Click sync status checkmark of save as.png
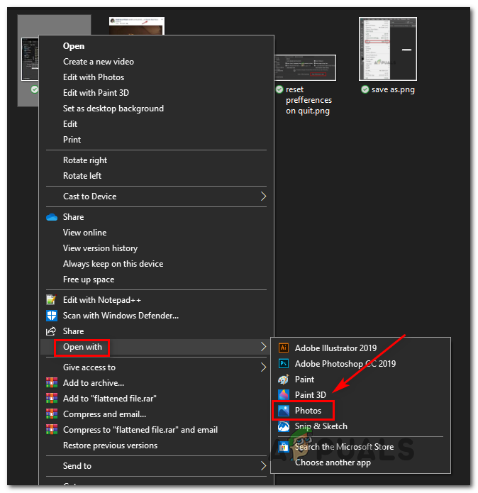The width and height of the screenshot is (478, 493). pyautogui.click(x=365, y=89)
